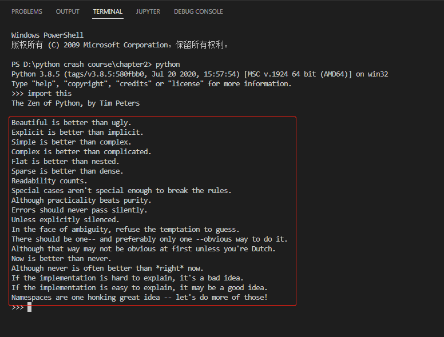Click the line 'Readability counts.'
The width and height of the screenshot is (444, 337).
tap(49, 181)
